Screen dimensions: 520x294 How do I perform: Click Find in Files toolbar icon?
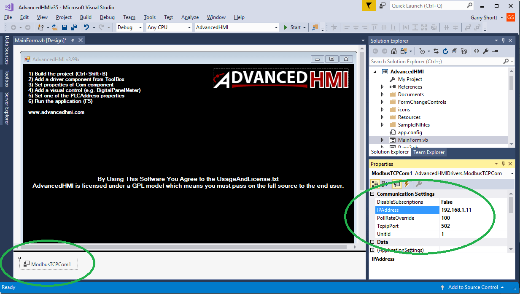315,27
